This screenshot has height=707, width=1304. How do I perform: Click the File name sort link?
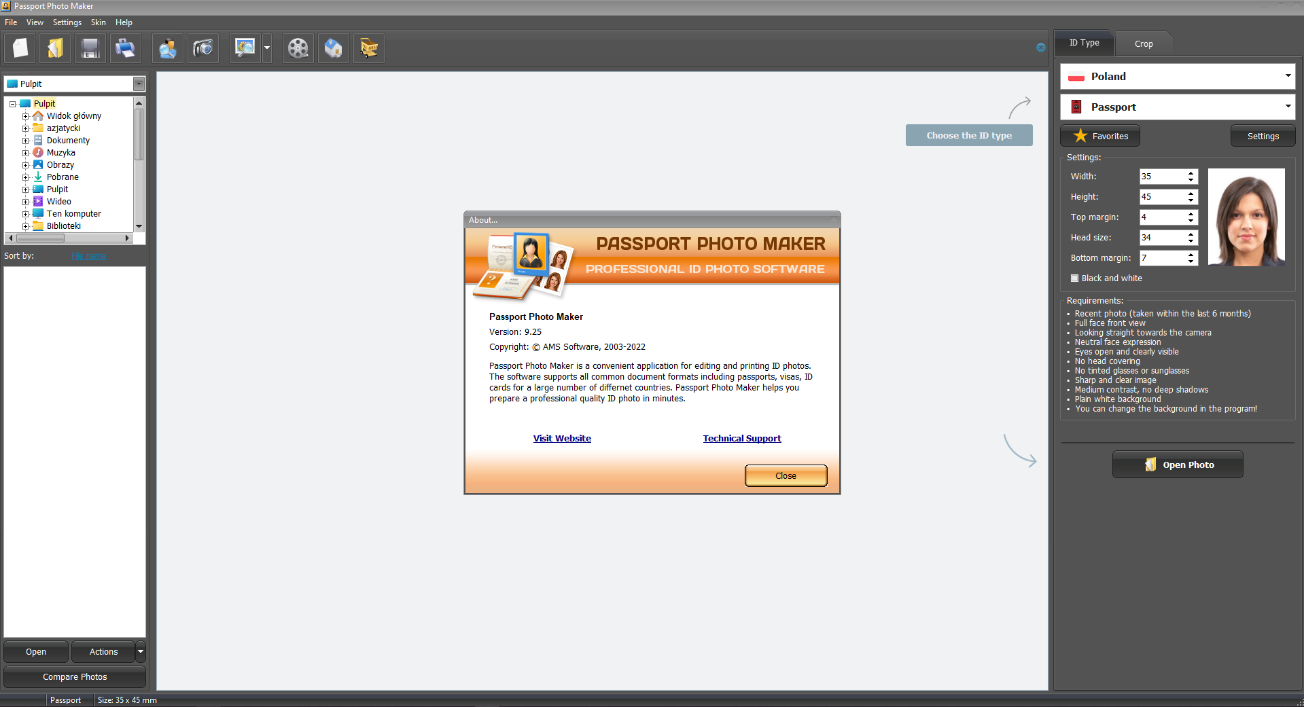click(x=89, y=256)
